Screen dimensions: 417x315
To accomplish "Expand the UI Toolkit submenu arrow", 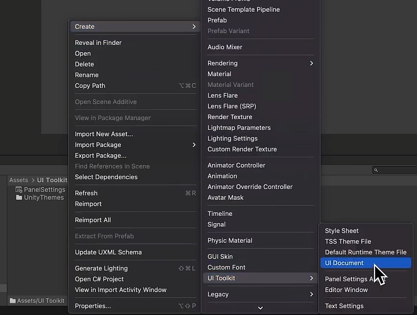I will tap(311, 278).
